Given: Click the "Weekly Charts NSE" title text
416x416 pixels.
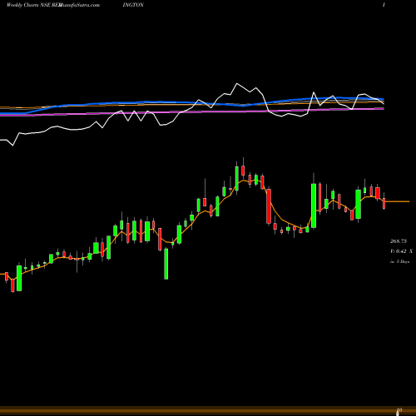Looking at the screenshot, I should [28, 5].
